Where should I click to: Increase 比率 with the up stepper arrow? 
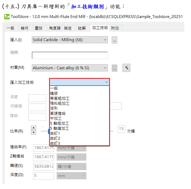tap(33, 128)
